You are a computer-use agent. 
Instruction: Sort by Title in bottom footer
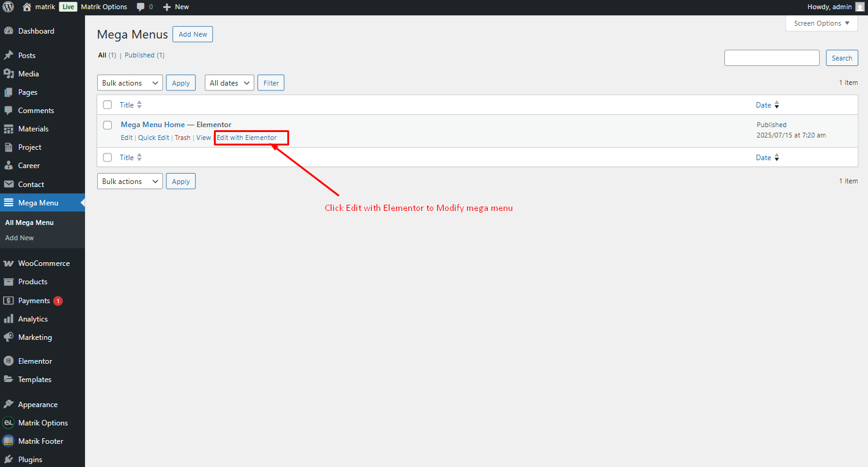(131, 158)
